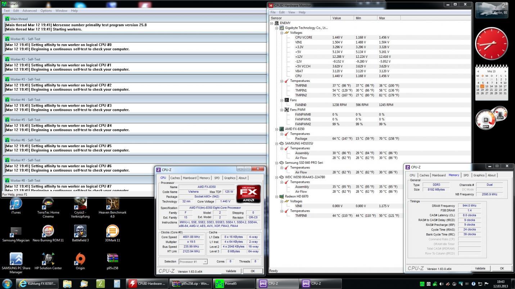The width and height of the screenshot is (515, 289).
Task: Select the TMPIN2 temperature row under Gigabyte
Action: pos(370,95)
